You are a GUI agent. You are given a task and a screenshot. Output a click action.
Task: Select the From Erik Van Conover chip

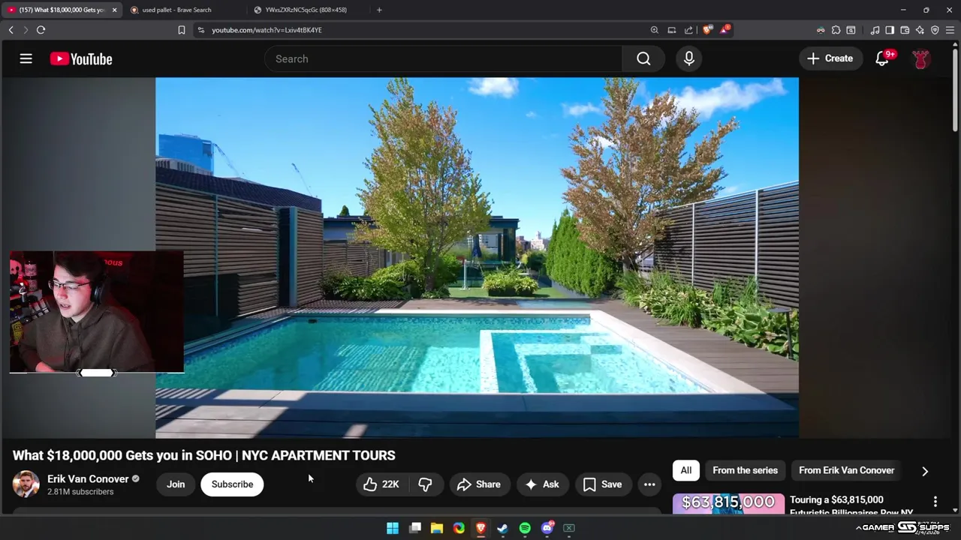pyautogui.click(x=846, y=470)
